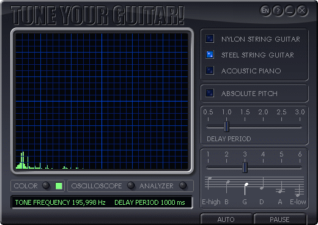Choose the D note on the staff
Viewport: 318px width, 225px height.
262,183
